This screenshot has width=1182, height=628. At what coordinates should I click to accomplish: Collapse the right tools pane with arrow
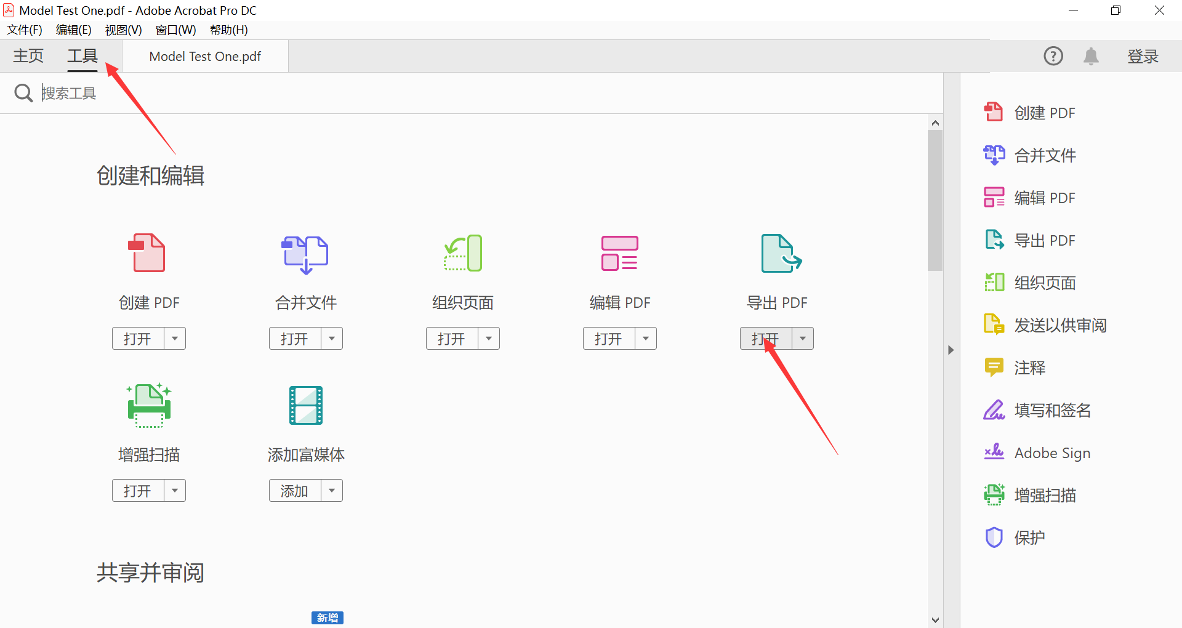[951, 350]
